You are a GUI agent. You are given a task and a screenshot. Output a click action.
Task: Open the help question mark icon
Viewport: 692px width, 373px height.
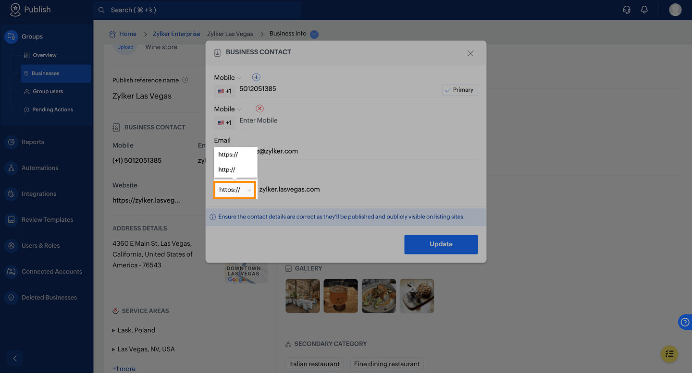pos(685,322)
